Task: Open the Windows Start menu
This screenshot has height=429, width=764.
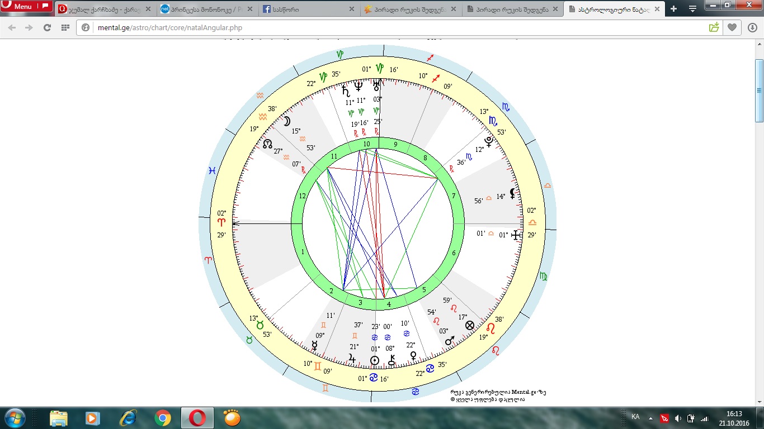Action: pyautogui.click(x=14, y=418)
